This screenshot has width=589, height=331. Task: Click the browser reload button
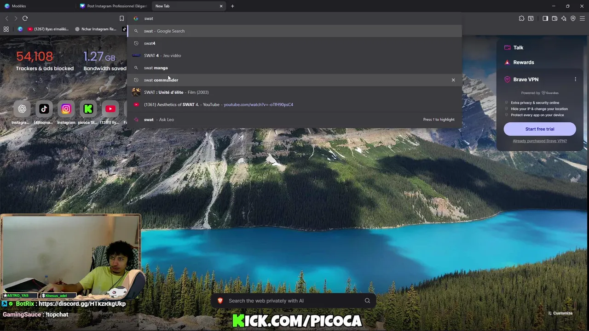tap(25, 18)
